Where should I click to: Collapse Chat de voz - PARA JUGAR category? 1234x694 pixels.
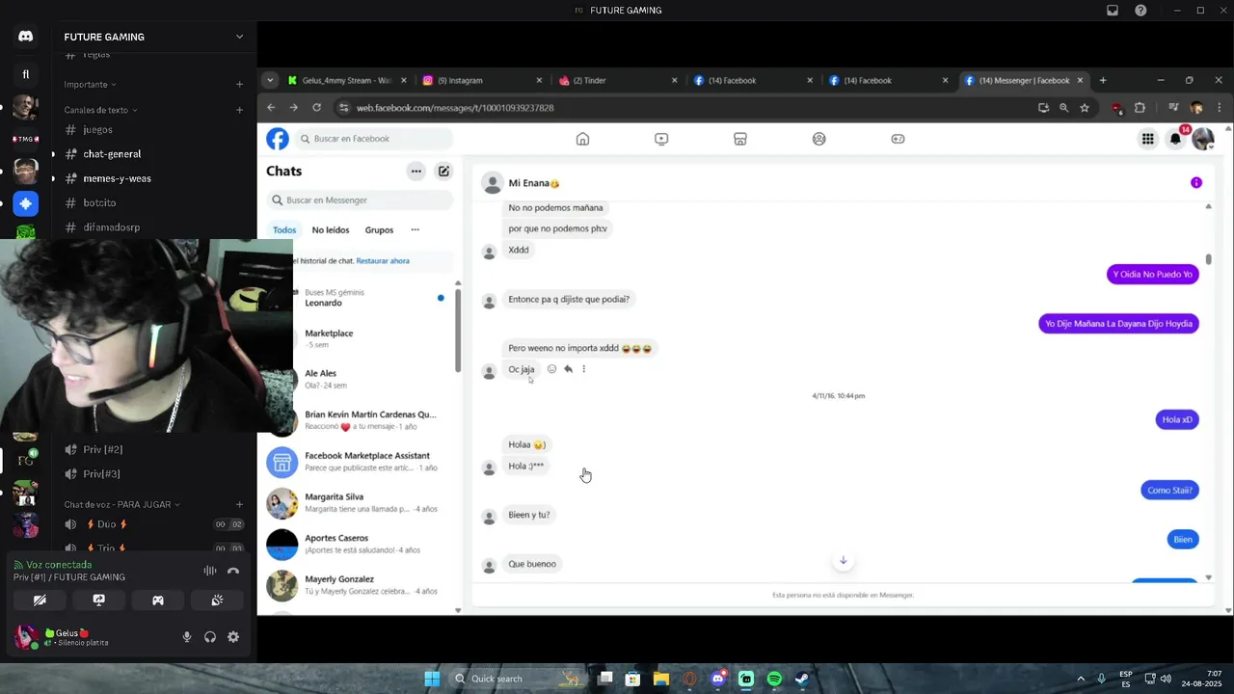pyautogui.click(x=122, y=504)
